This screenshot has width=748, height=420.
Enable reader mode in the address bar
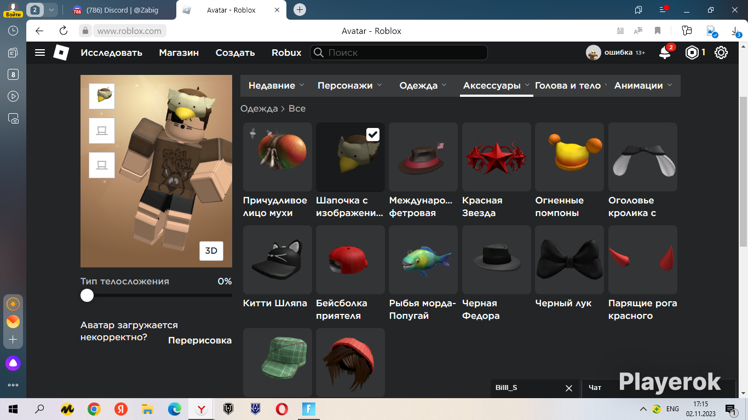620,31
